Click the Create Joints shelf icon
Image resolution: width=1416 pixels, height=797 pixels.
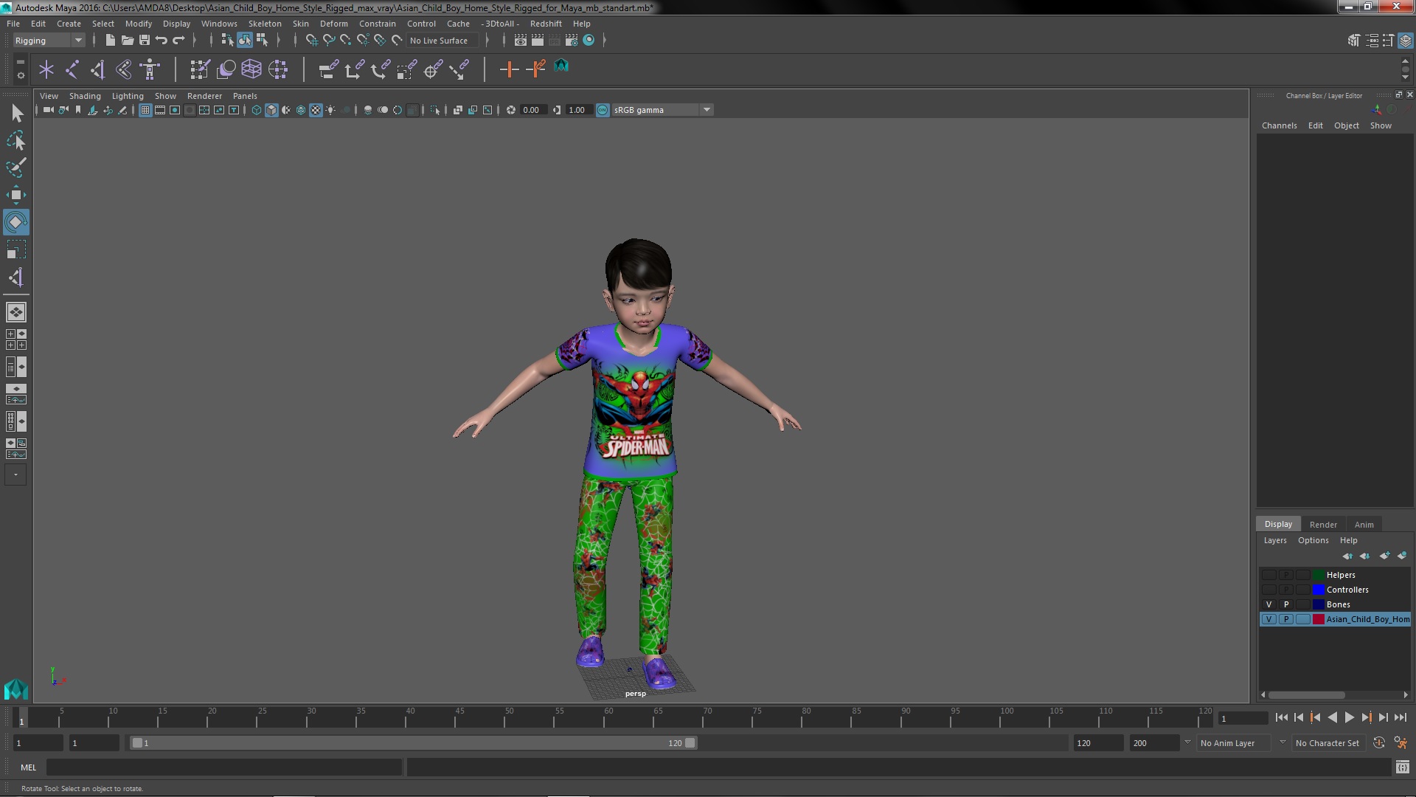pos(72,69)
